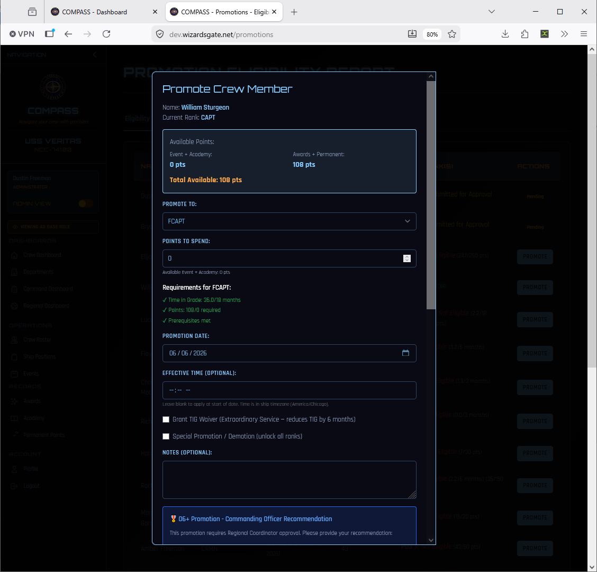This screenshot has height=572, width=597.
Task: Switch to the COMPASS - Dashboard tab
Action: coord(94,12)
